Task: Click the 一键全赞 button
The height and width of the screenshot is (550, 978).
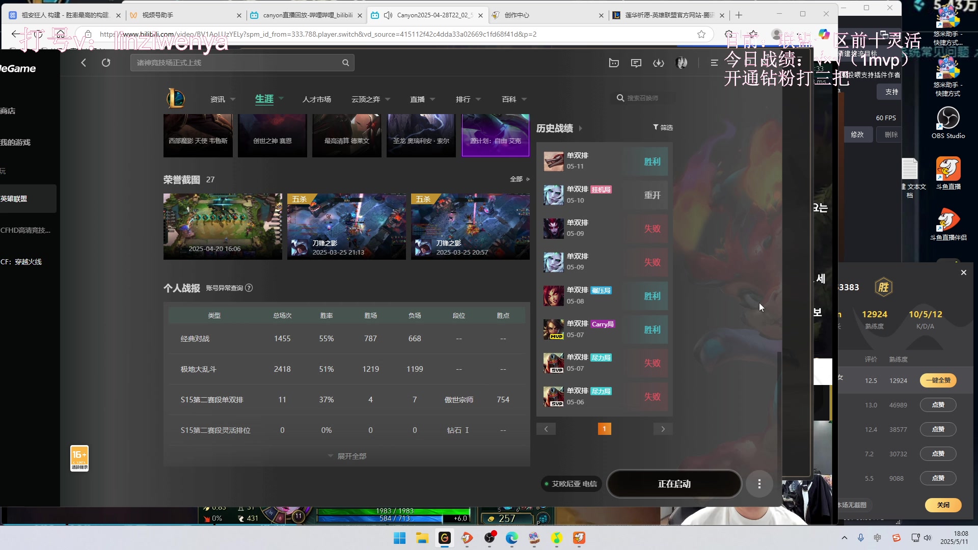Action: tap(938, 380)
